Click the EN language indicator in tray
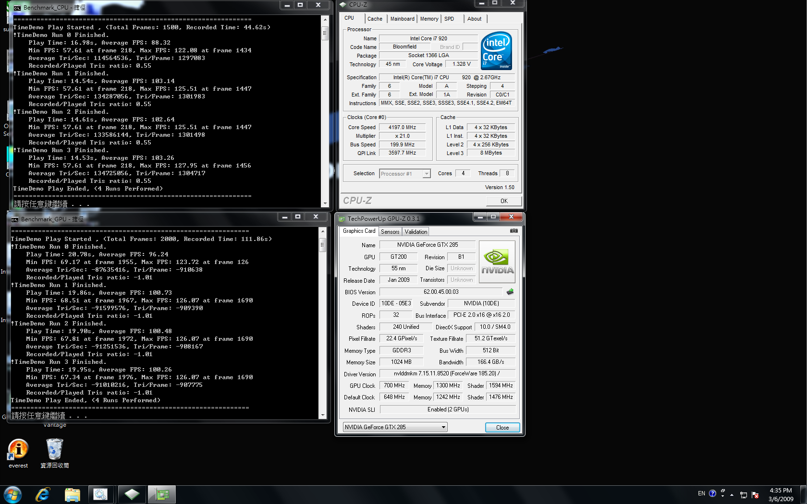Screen dimensions: 807x504 point(701,493)
